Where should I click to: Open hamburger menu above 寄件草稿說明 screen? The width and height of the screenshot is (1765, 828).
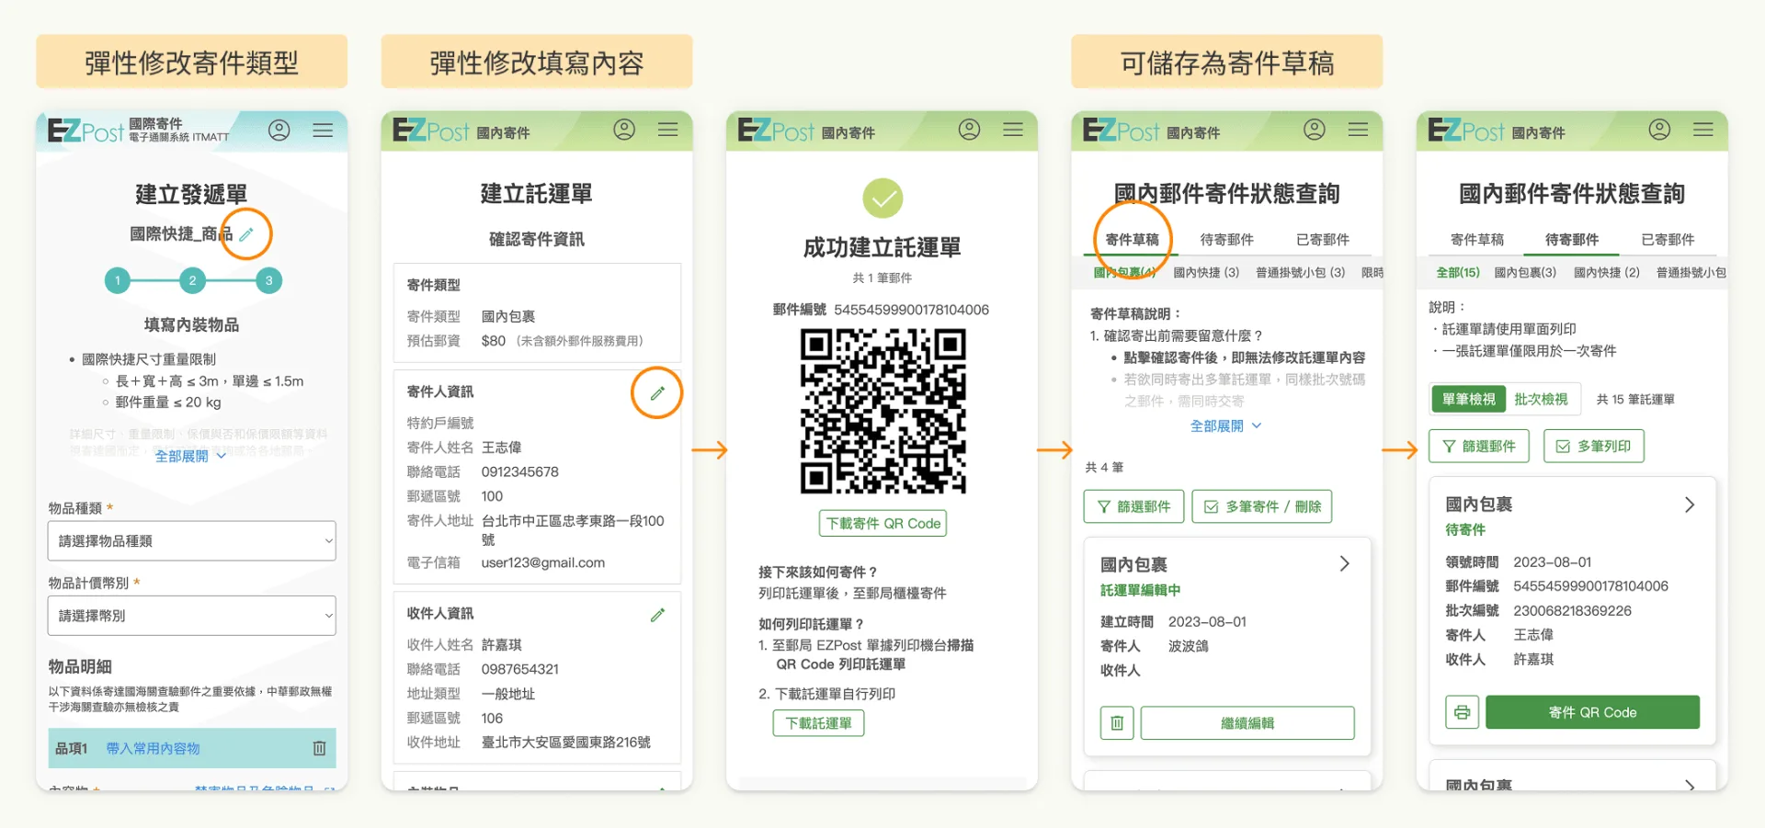tap(1359, 130)
